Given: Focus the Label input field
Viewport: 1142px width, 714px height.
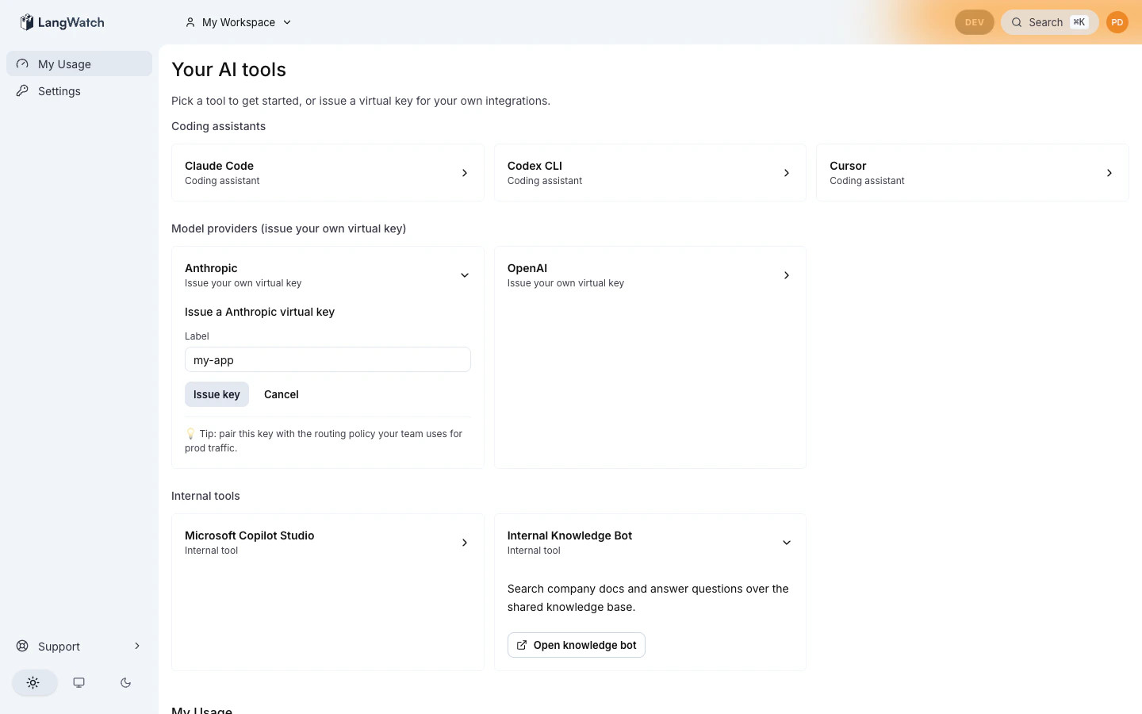Looking at the screenshot, I should [x=328, y=359].
